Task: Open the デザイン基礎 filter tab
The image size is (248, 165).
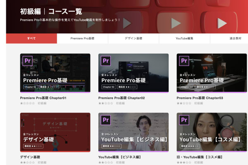Action: click(x=133, y=38)
